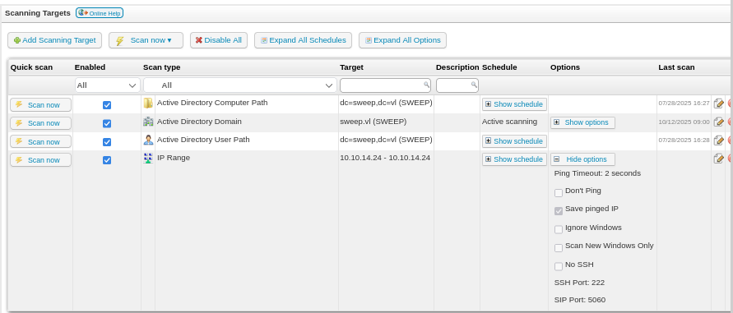Click the Disable All button
Screen dimensions: 733x313
(218, 40)
